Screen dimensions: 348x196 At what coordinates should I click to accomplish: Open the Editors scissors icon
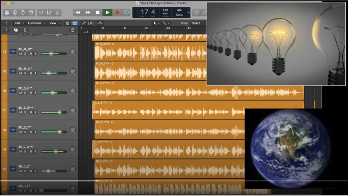[57, 12]
